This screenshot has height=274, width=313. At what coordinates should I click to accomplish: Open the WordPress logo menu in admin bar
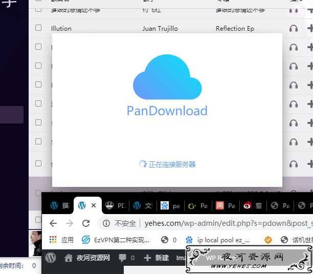[x=51, y=258]
